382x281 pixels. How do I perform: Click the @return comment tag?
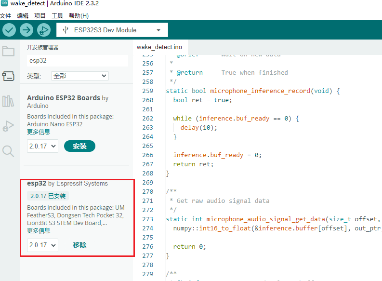click(x=189, y=73)
